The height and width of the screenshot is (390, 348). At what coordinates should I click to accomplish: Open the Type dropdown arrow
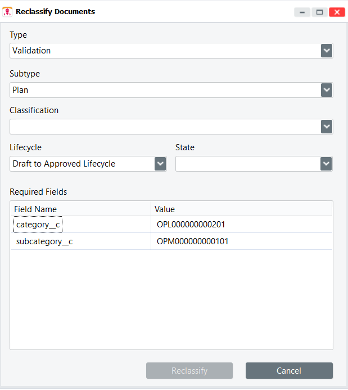click(x=327, y=51)
